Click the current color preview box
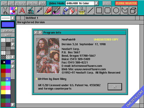The width and height of the screenshot is (144, 108). (x=8, y=25)
